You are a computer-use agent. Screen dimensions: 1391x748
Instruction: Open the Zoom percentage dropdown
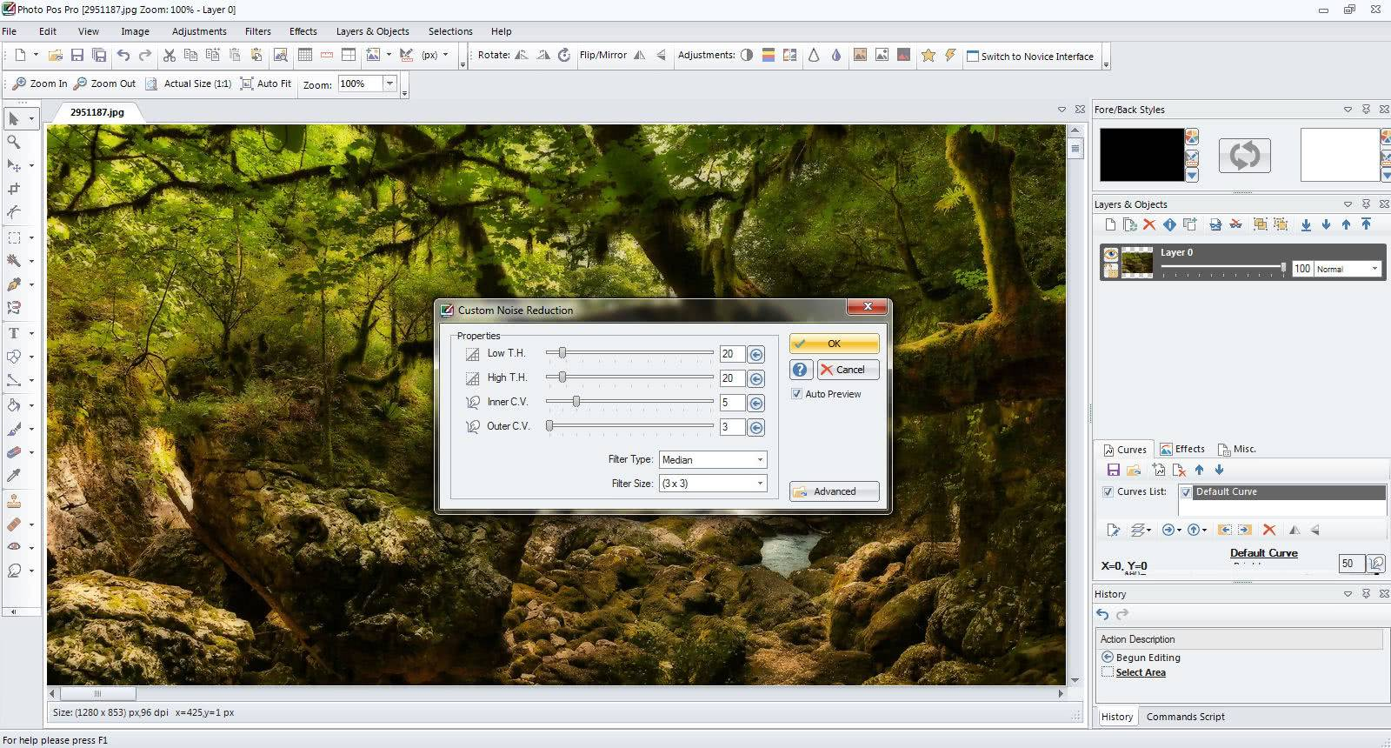(389, 83)
